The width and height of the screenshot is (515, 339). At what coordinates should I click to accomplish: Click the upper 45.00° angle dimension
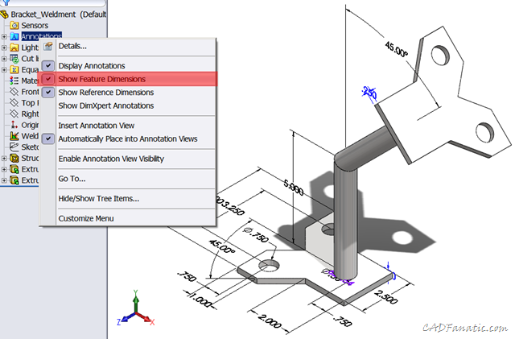397,49
